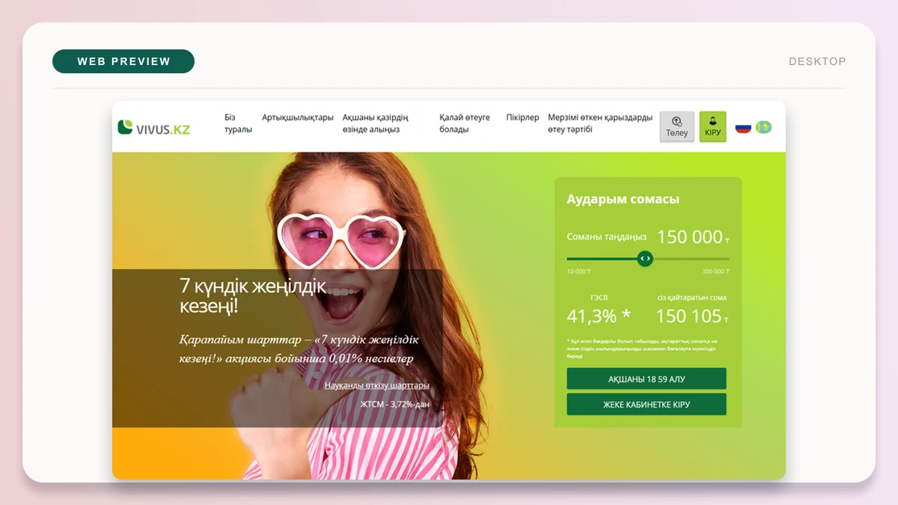898x505 pixels.
Task: Click the ЖЕКЕ КАБИНЕТКЕ КІРУ button
Action: tap(647, 404)
